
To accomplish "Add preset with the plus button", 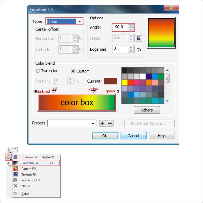I will 102,123.
